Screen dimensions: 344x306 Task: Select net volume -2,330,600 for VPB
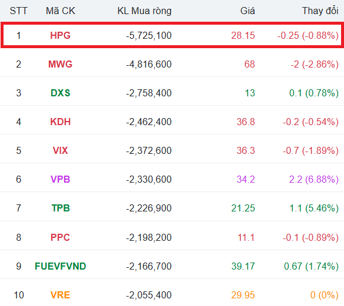click(149, 179)
